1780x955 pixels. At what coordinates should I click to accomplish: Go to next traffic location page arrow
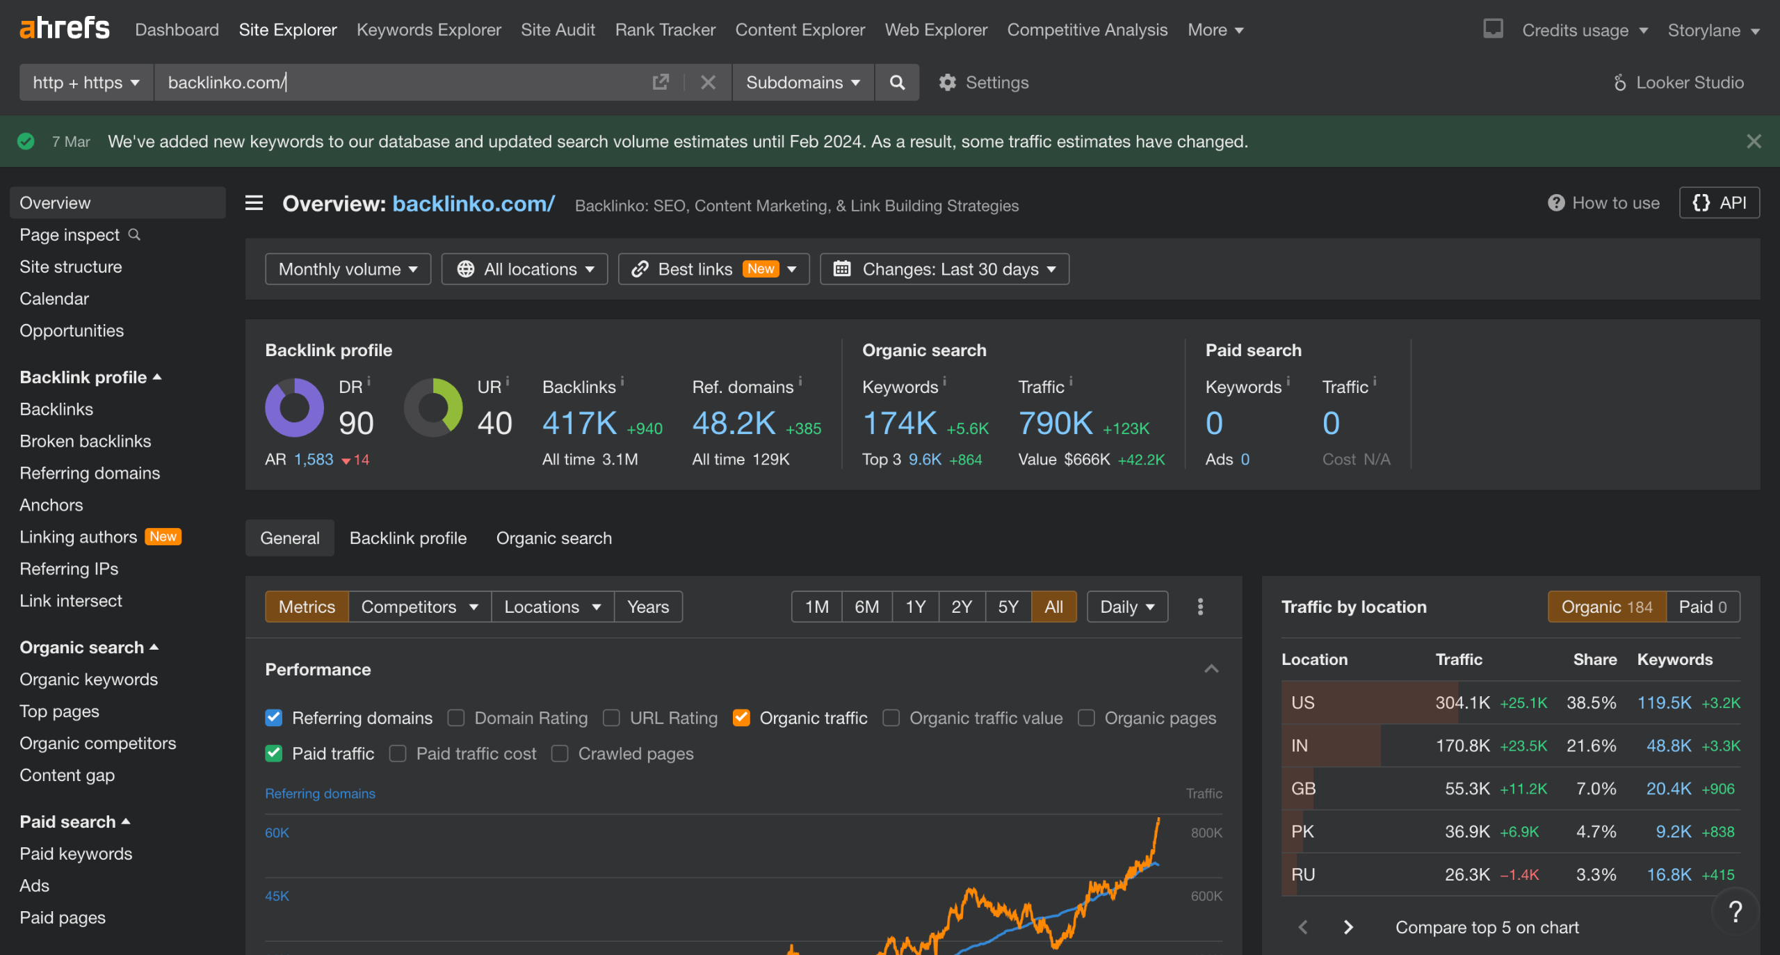point(1348,927)
